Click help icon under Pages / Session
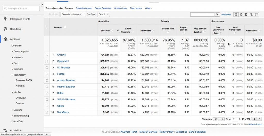 point(184,33)
